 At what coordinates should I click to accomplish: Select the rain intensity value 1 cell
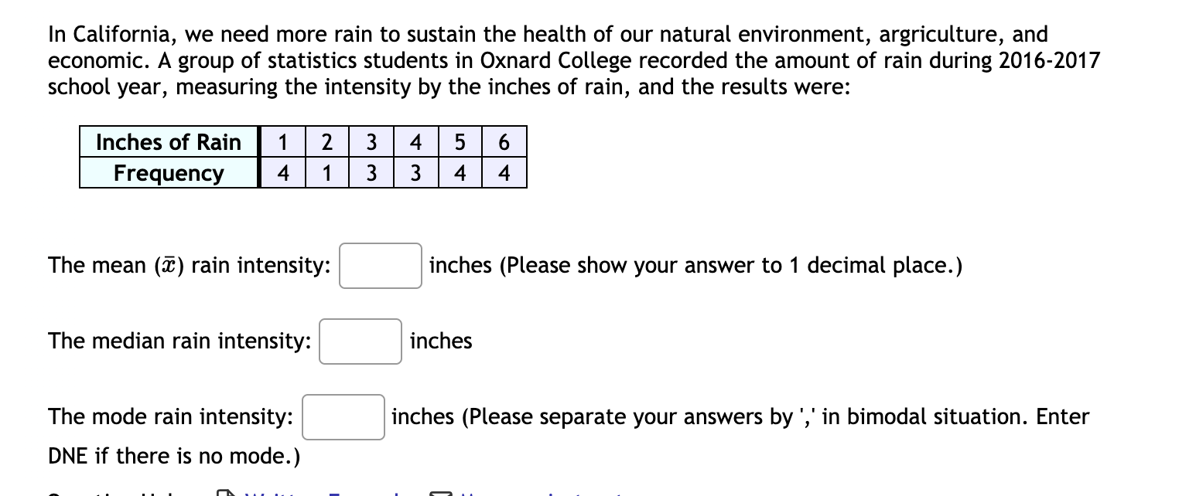pos(283,142)
